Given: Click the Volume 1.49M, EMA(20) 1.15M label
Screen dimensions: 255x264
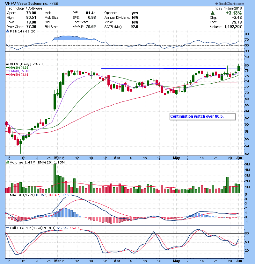Looking at the screenshot, I should [37, 162].
